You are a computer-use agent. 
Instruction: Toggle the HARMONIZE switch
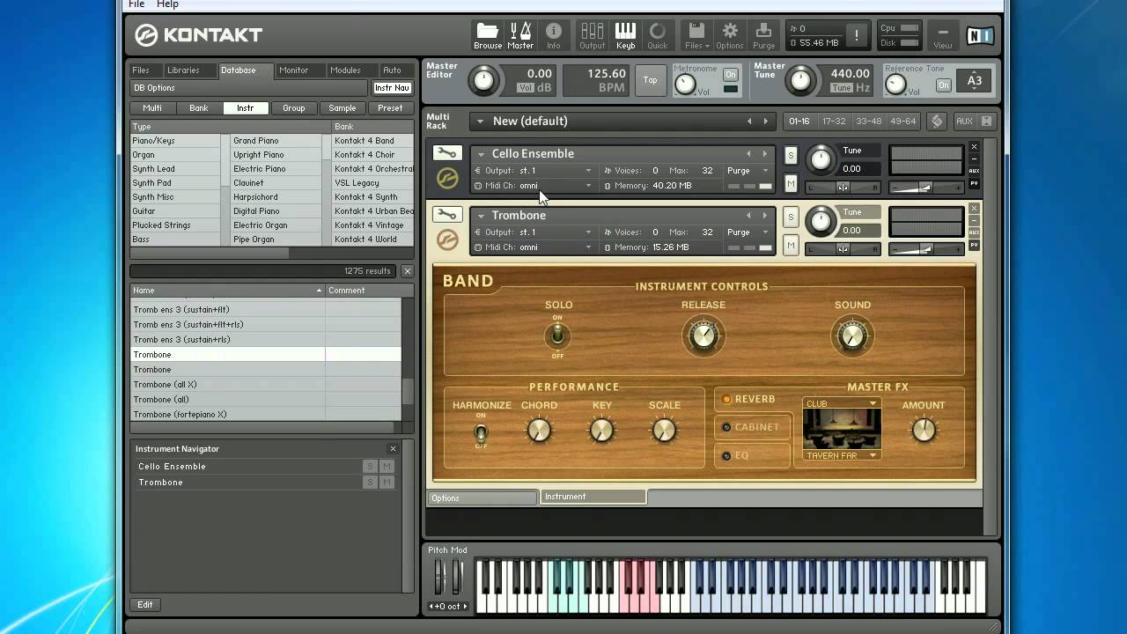481,432
